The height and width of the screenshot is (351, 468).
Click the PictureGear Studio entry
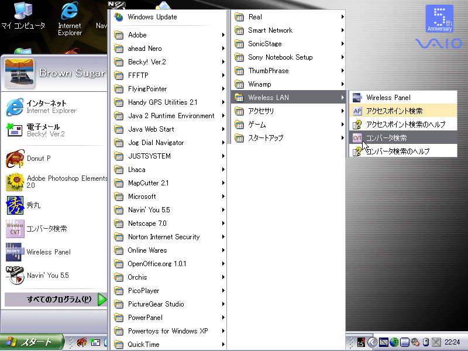(169, 304)
